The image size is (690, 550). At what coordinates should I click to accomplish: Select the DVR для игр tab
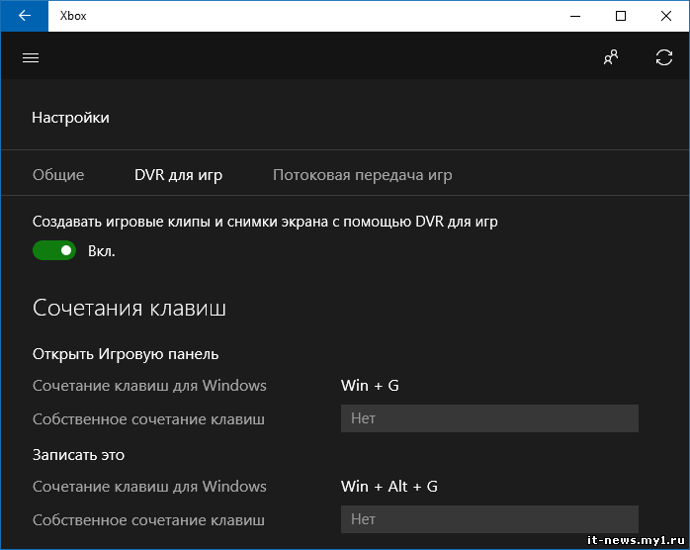pyautogui.click(x=178, y=175)
